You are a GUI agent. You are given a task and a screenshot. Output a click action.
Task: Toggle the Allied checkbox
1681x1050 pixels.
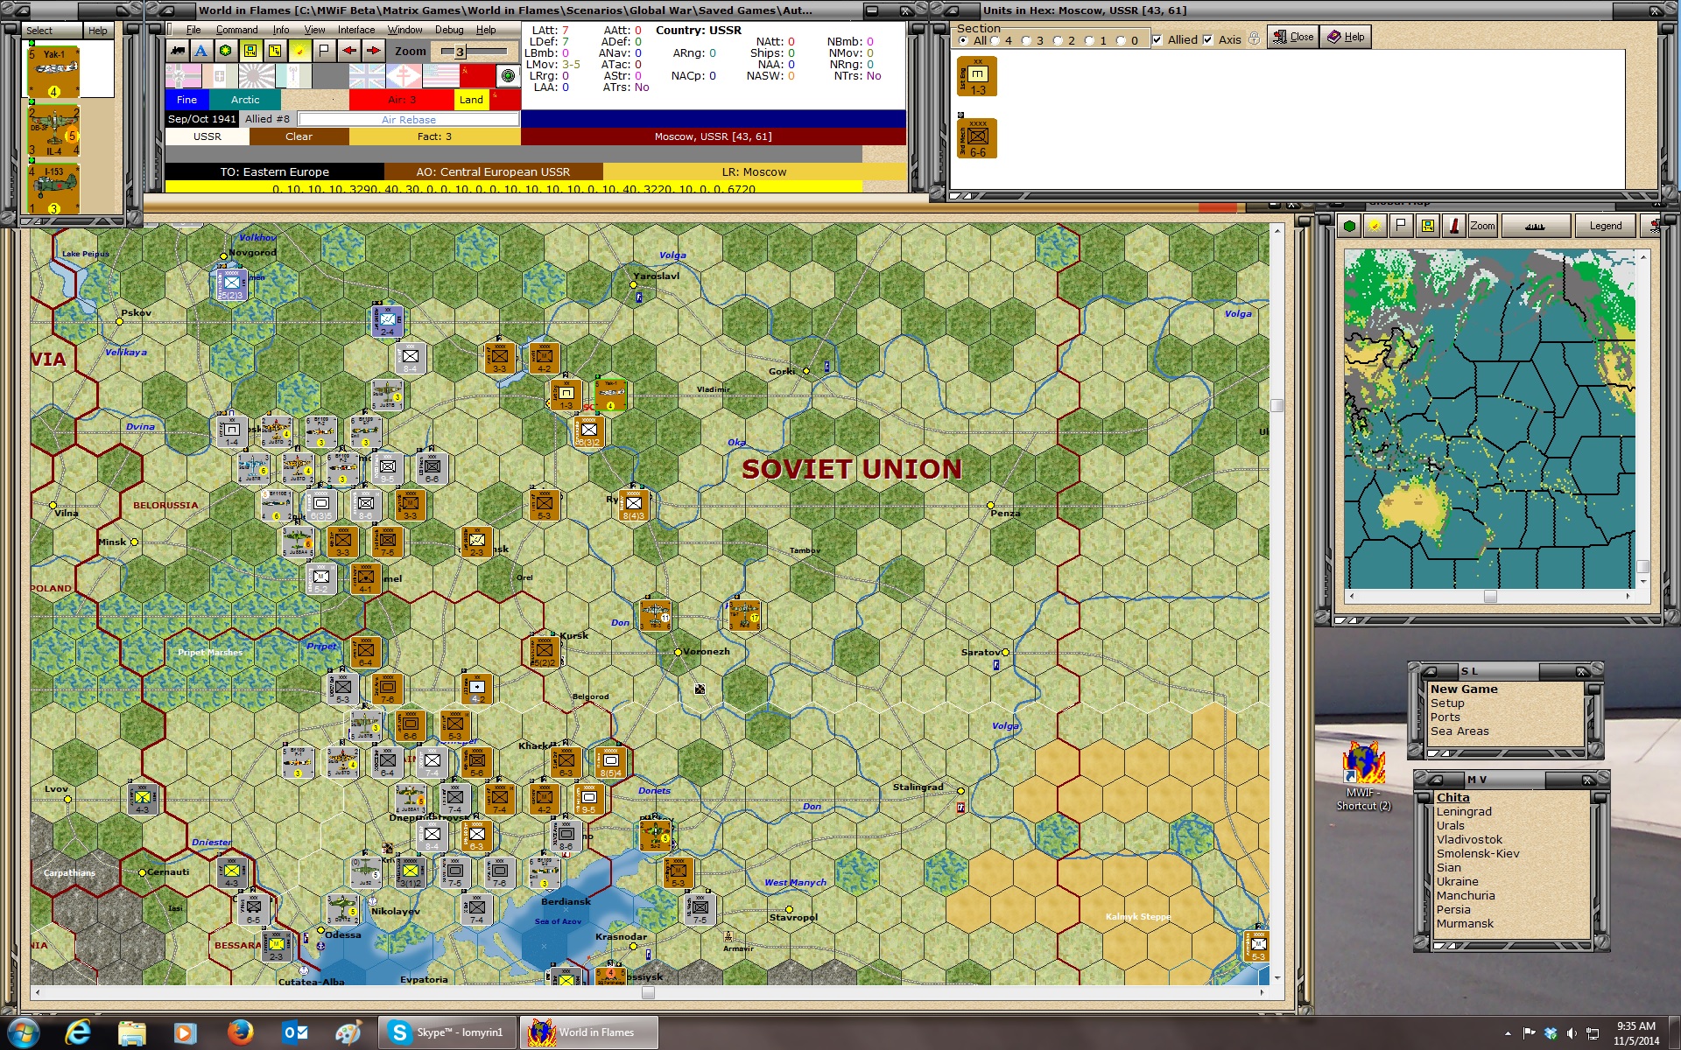1157,39
